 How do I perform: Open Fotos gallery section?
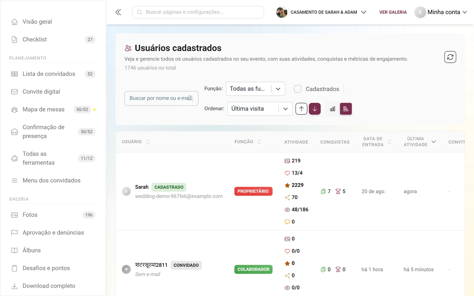(x=53, y=215)
